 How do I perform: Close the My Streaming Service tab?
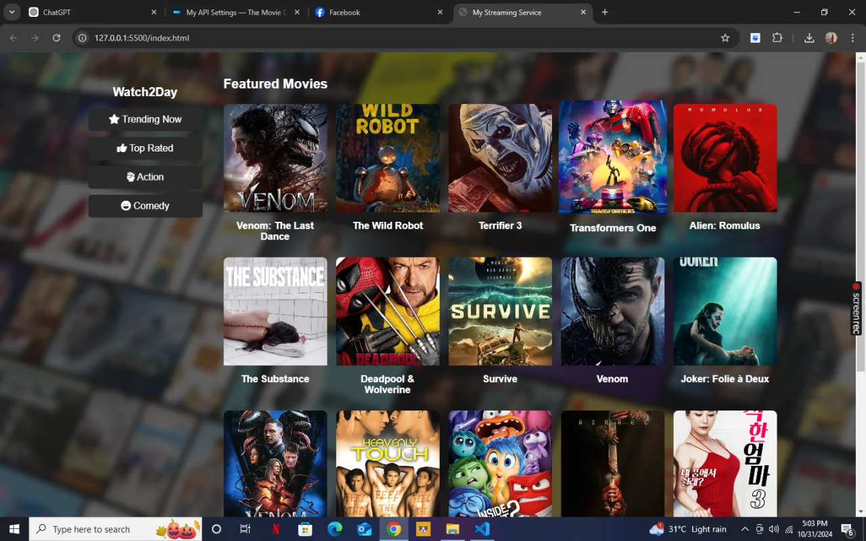tap(583, 12)
